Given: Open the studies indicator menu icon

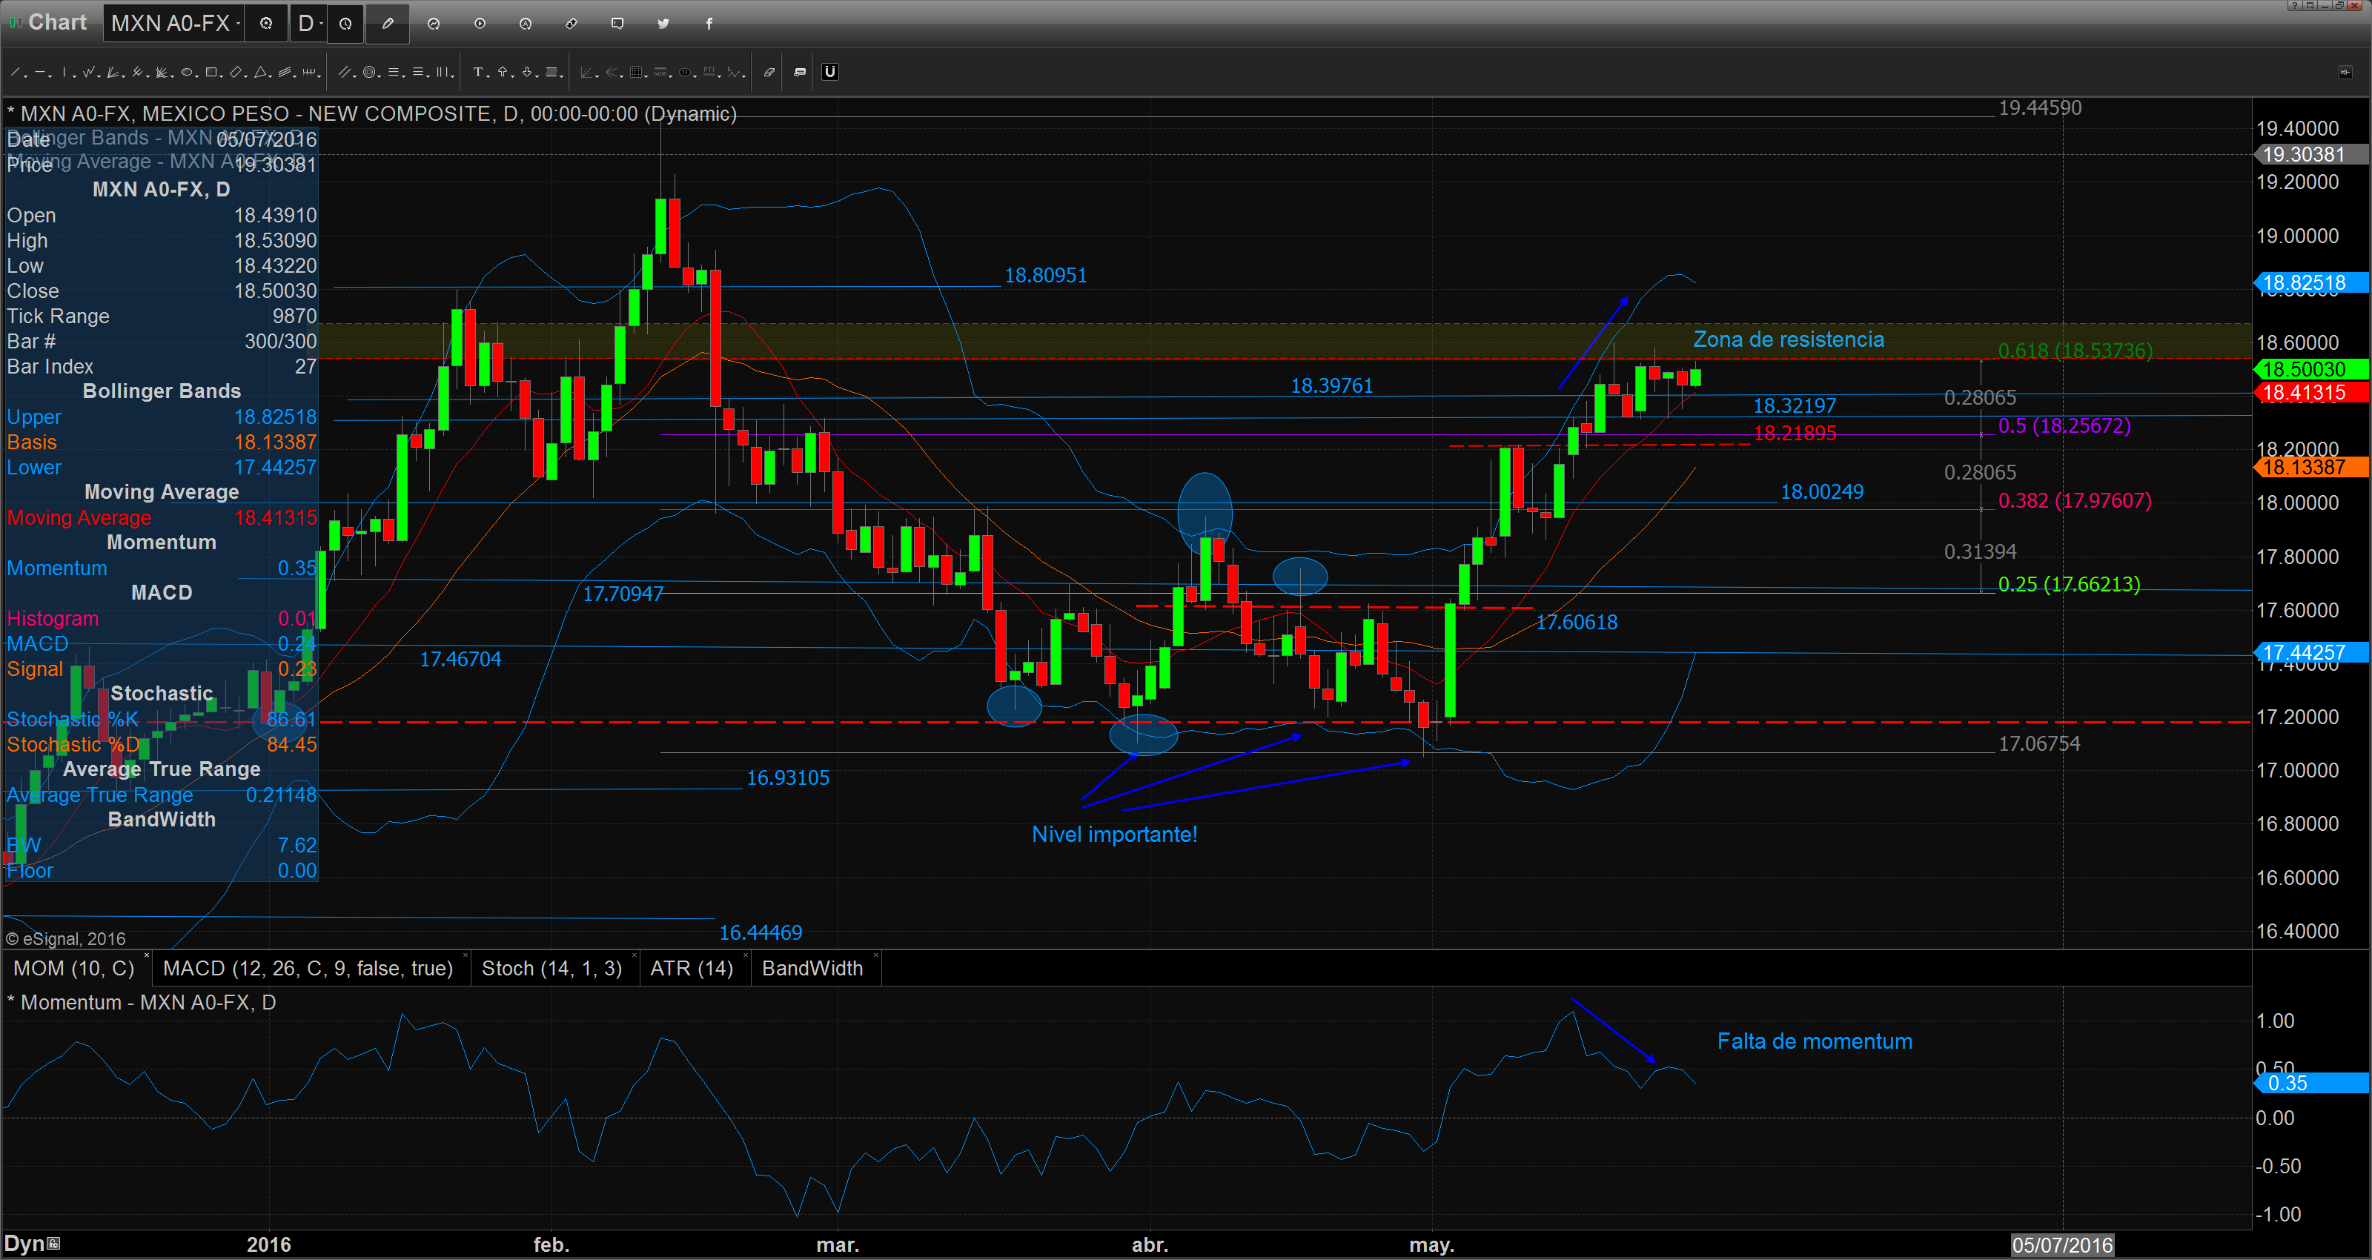Looking at the screenshot, I should [434, 23].
